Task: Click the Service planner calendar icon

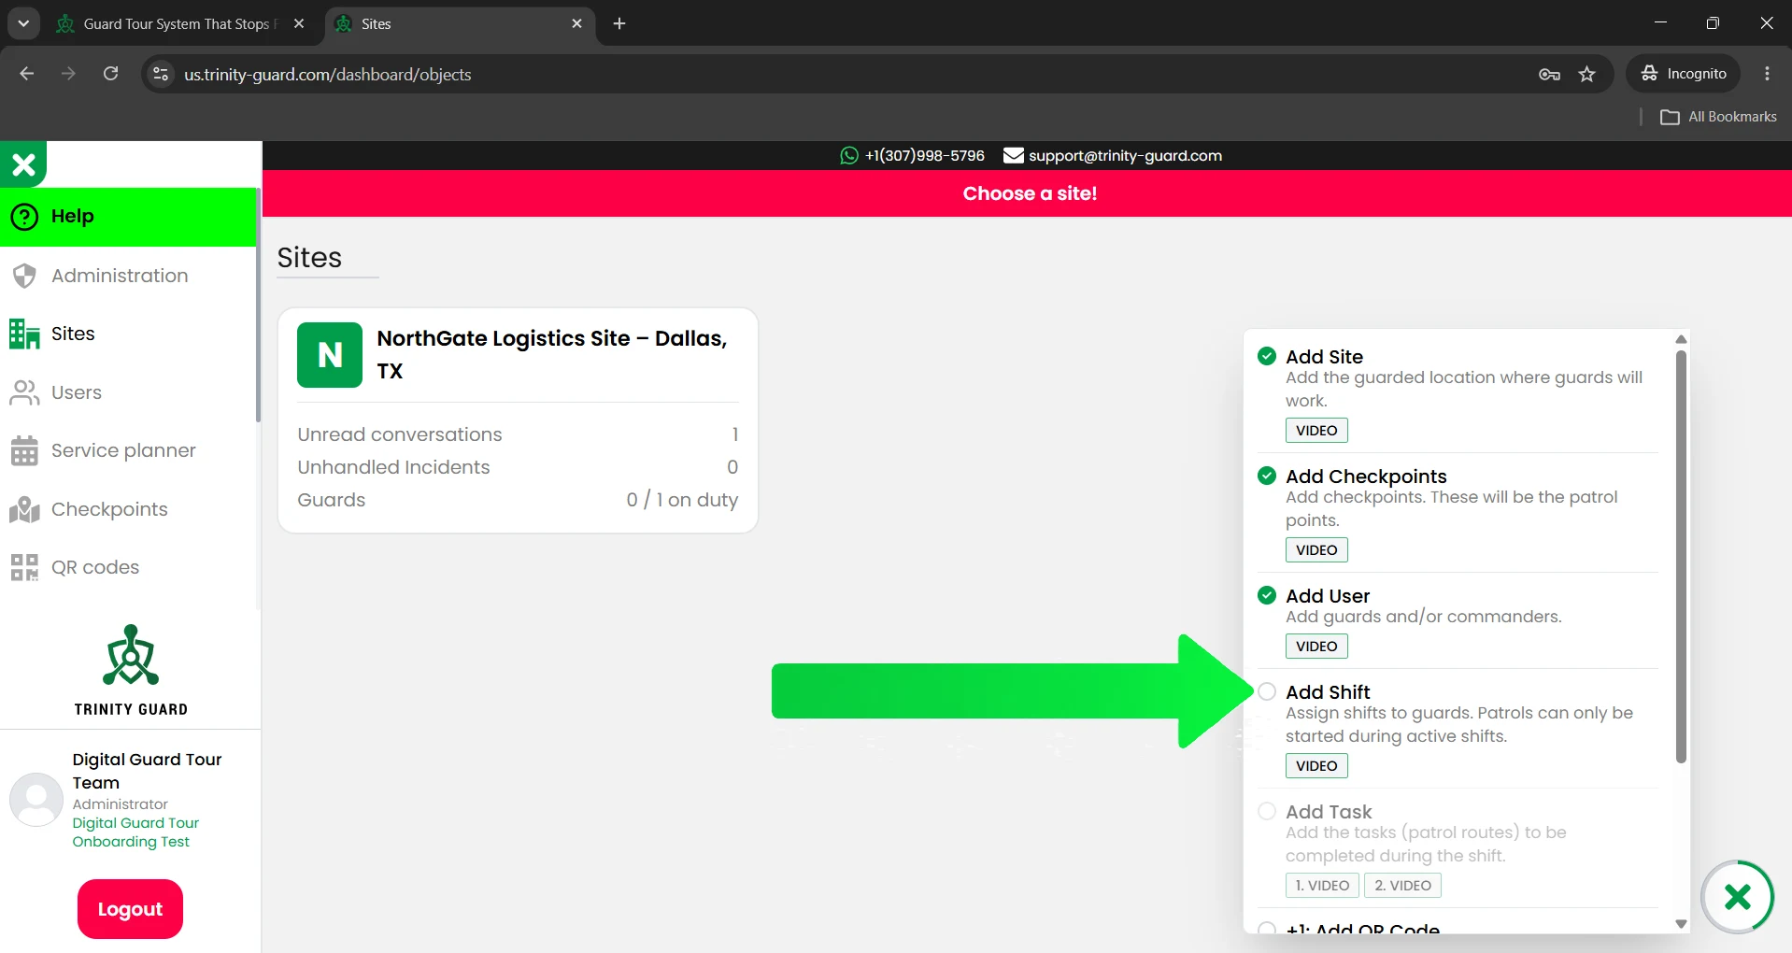Action: point(24,450)
